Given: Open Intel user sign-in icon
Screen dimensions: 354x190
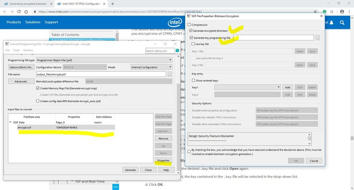Looking at the screenshot, I should point(331,22).
